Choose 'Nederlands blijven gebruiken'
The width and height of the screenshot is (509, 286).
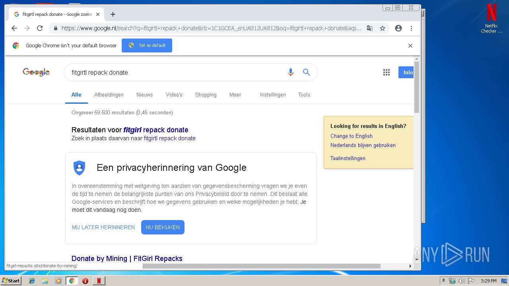point(363,145)
